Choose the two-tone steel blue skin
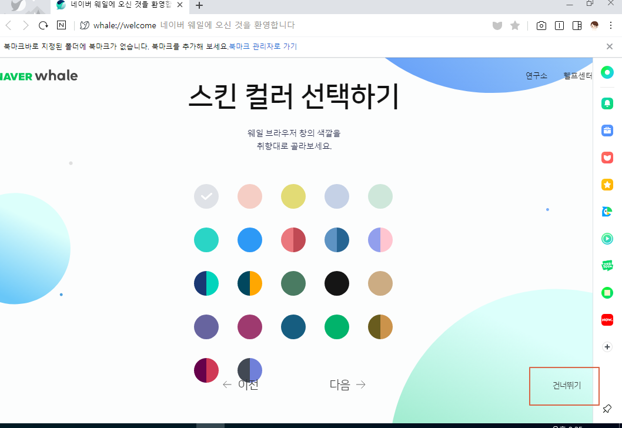Viewport: 622px width, 428px height. 337,240
